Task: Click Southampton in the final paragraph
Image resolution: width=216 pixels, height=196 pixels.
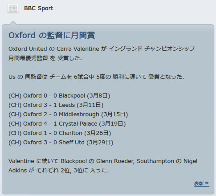Action: click(155, 161)
